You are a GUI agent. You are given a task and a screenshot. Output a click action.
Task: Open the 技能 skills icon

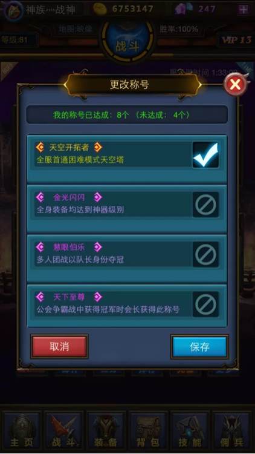point(190,431)
